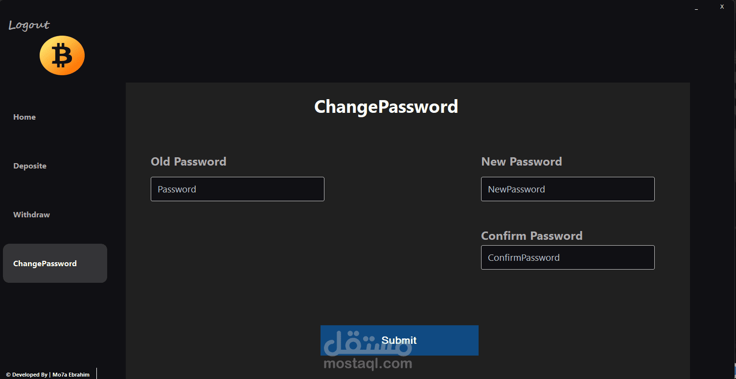
Task: Go to the Deposite section
Action: click(30, 166)
